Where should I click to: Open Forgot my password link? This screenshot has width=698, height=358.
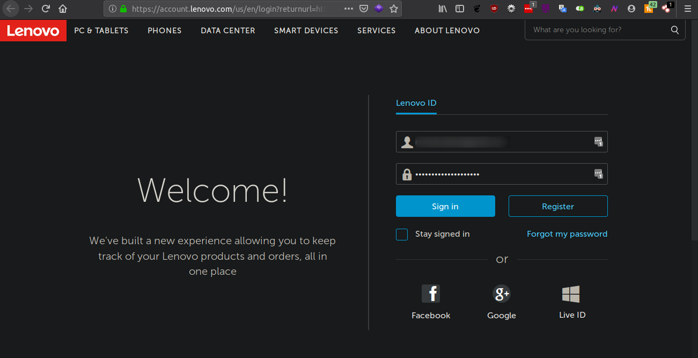click(x=567, y=234)
